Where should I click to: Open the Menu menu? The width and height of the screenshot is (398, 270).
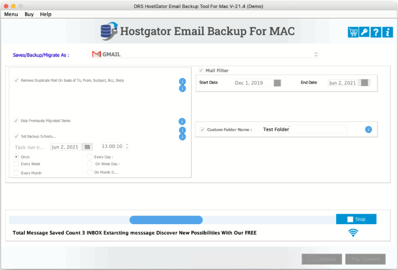click(11, 14)
